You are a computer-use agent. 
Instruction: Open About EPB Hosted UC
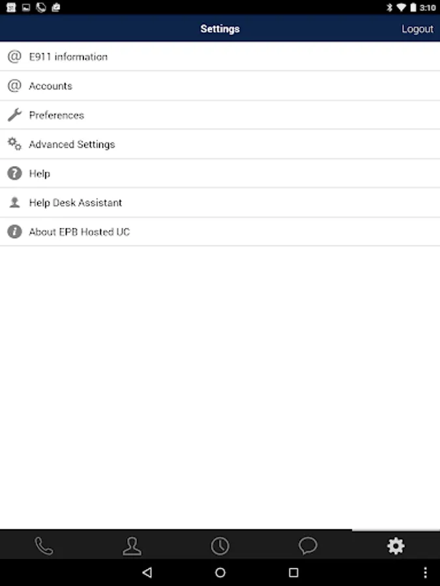[x=80, y=232]
